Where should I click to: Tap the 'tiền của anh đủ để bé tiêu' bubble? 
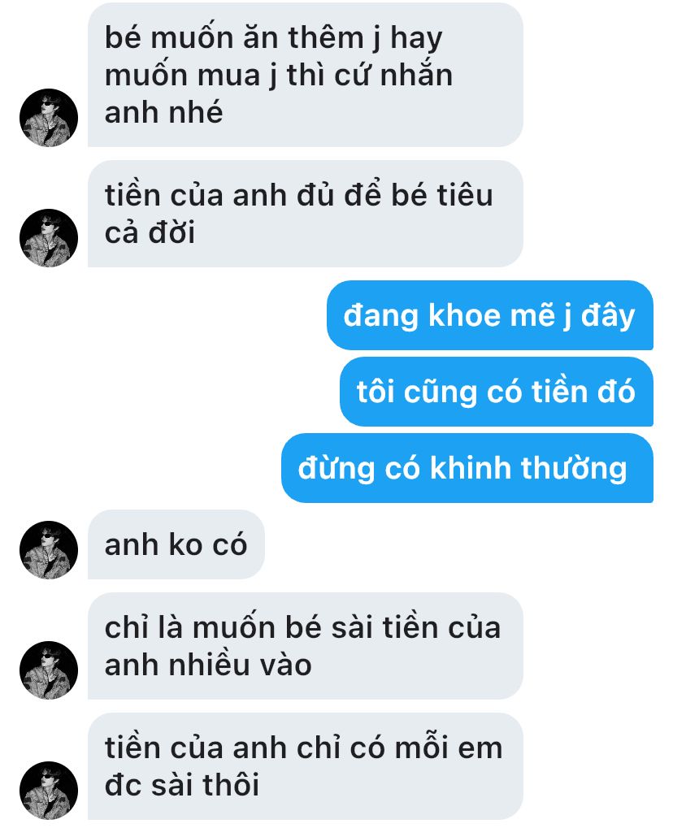click(306, 214)
